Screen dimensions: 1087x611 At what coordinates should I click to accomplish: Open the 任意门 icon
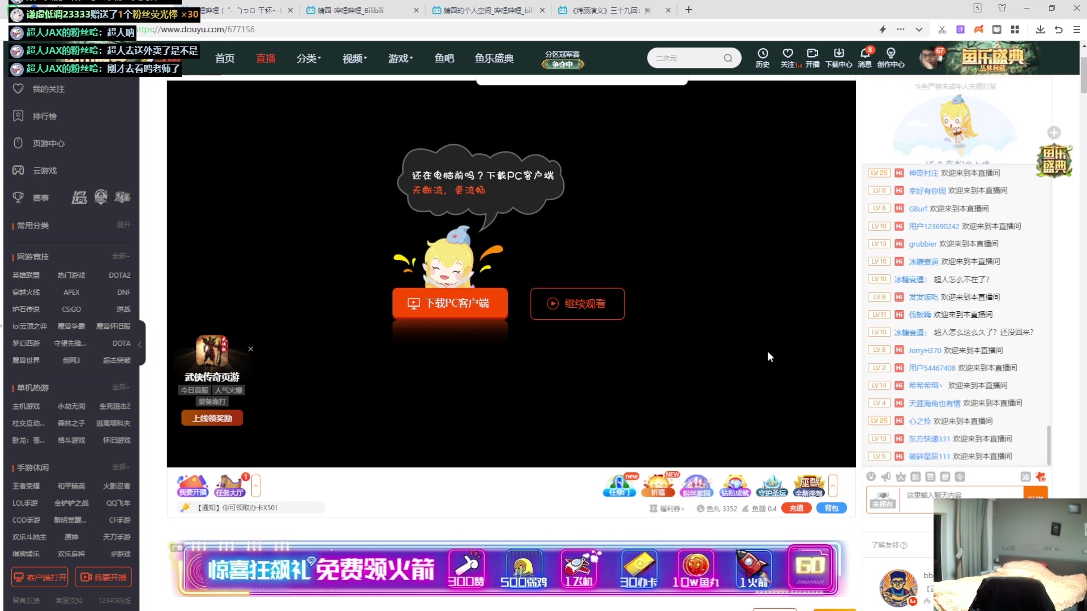pos(620,486)
